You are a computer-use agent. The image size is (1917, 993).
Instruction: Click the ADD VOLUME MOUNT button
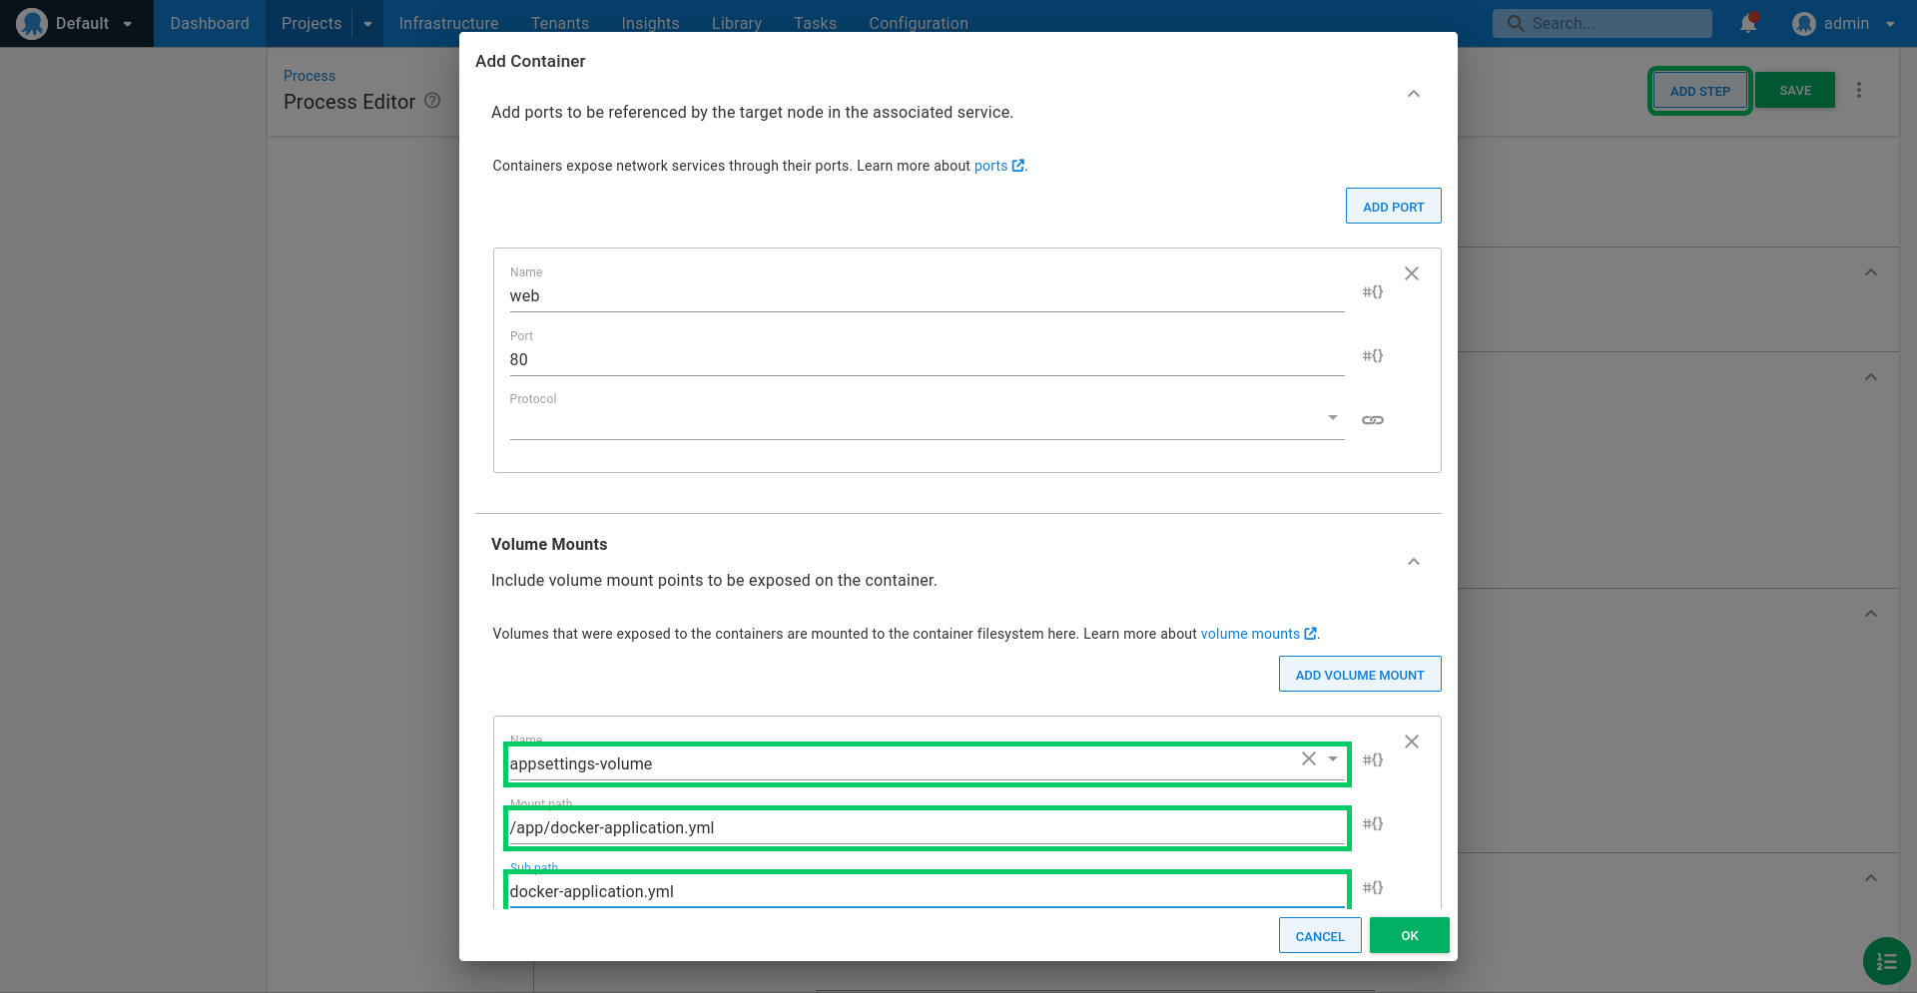pos(1360,674)
